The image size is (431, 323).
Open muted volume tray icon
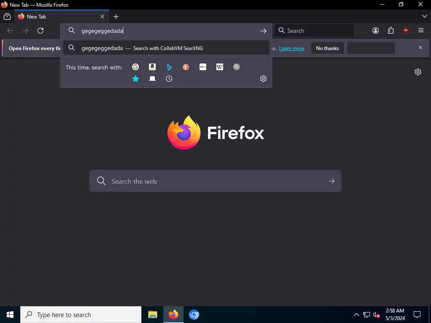pyautogui.click(x=376, y=315)
